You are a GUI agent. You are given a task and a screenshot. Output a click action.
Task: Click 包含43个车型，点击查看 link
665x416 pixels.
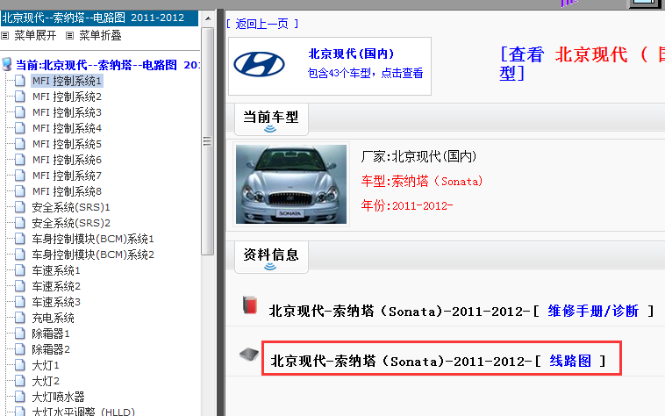click(x=366, y=74)
